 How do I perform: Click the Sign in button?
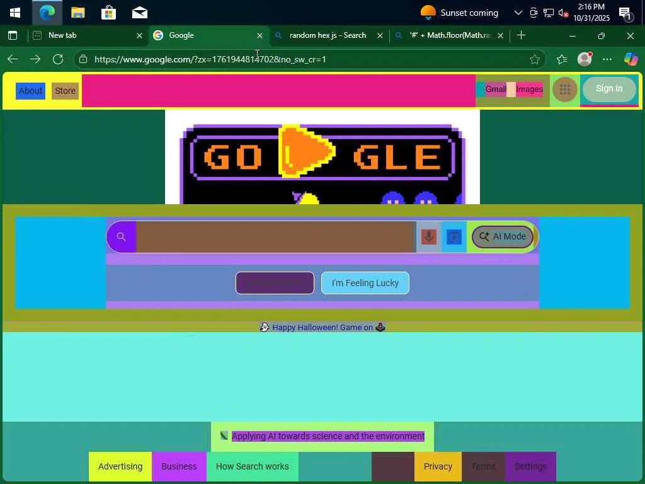tap(609, 89)
